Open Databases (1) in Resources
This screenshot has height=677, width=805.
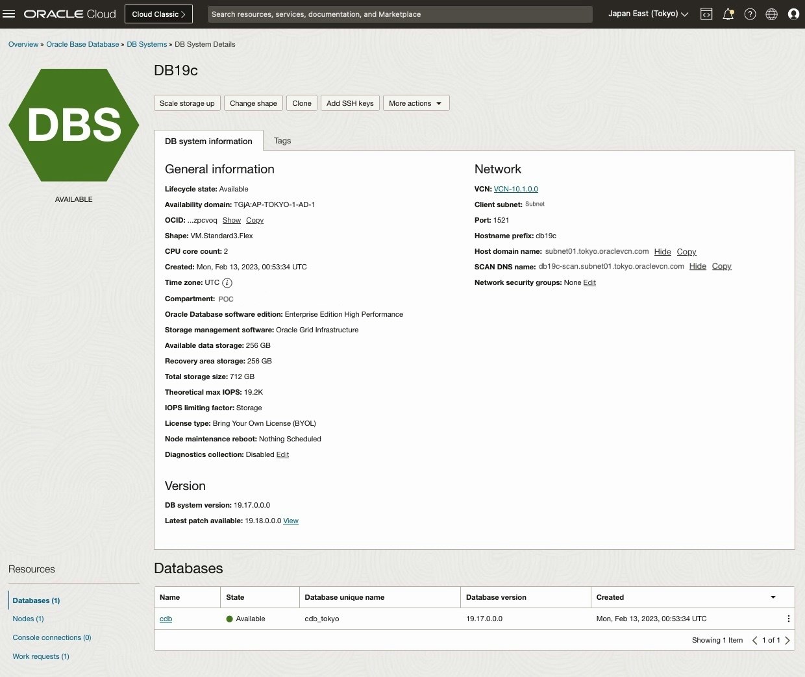(36, 600)
